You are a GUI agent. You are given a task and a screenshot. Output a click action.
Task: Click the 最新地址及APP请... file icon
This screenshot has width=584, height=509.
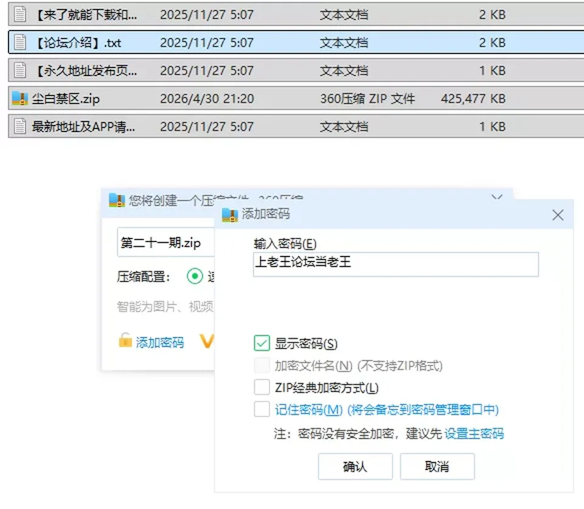pos(20,126)
